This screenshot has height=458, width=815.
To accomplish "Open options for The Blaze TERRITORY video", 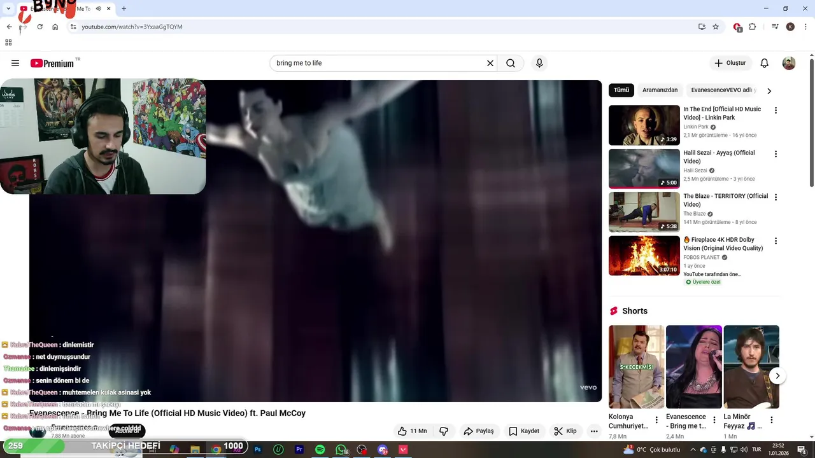I will click(x=776, y=197).
